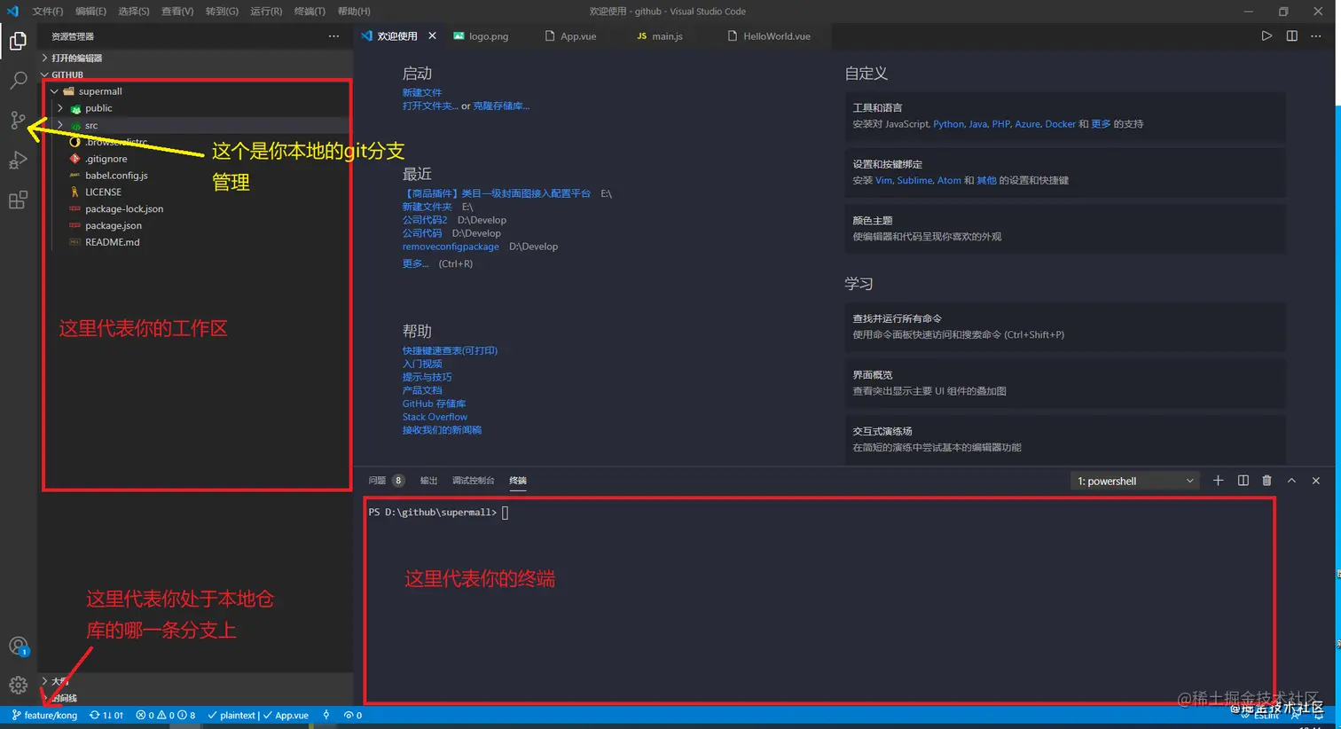
Task: Open the powershell terminal selector dropdown
Action: pos(1135,481)
